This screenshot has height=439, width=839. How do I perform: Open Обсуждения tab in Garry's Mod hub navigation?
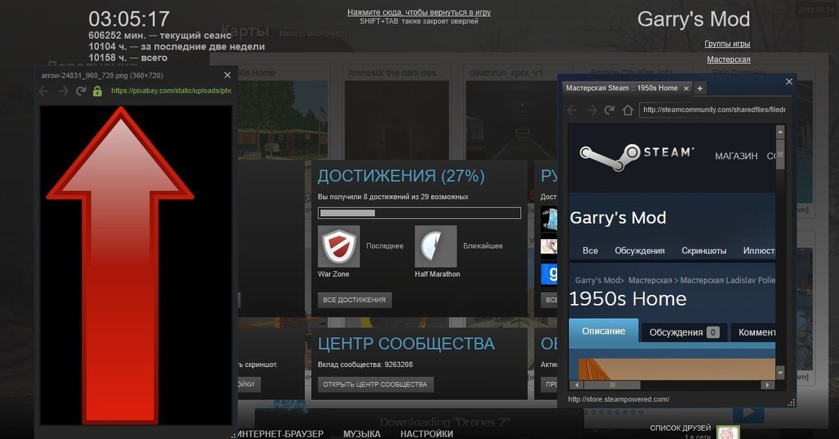coord(640,250)
